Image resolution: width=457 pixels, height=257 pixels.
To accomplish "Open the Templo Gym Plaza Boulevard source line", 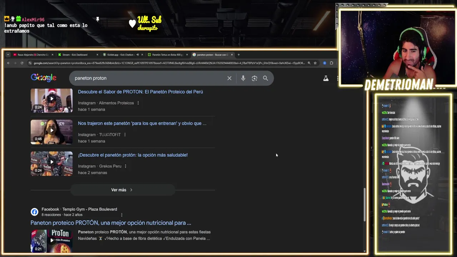I will click(x=79, y=209).
